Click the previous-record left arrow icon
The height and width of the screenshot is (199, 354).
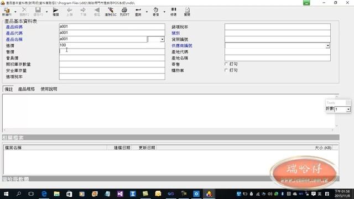coord(70,12)
